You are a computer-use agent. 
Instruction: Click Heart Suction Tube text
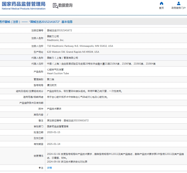tap(58, 73)
